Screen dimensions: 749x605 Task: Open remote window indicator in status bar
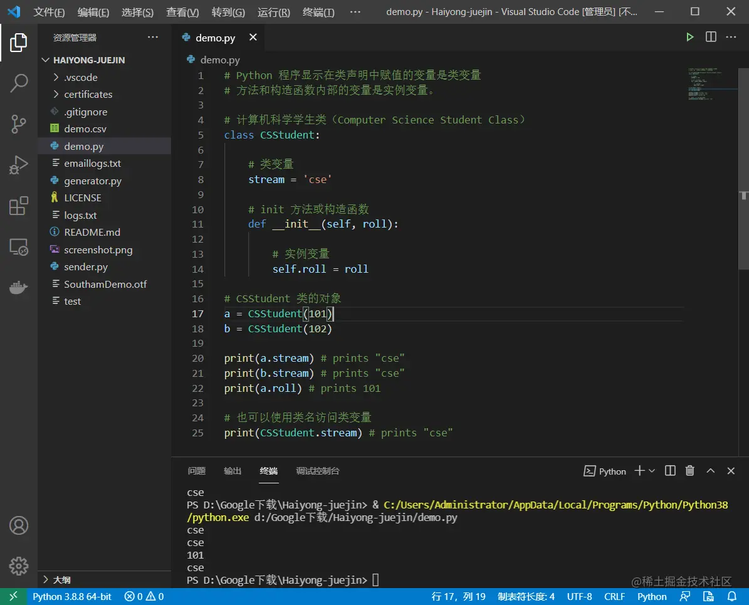[13, 596]
